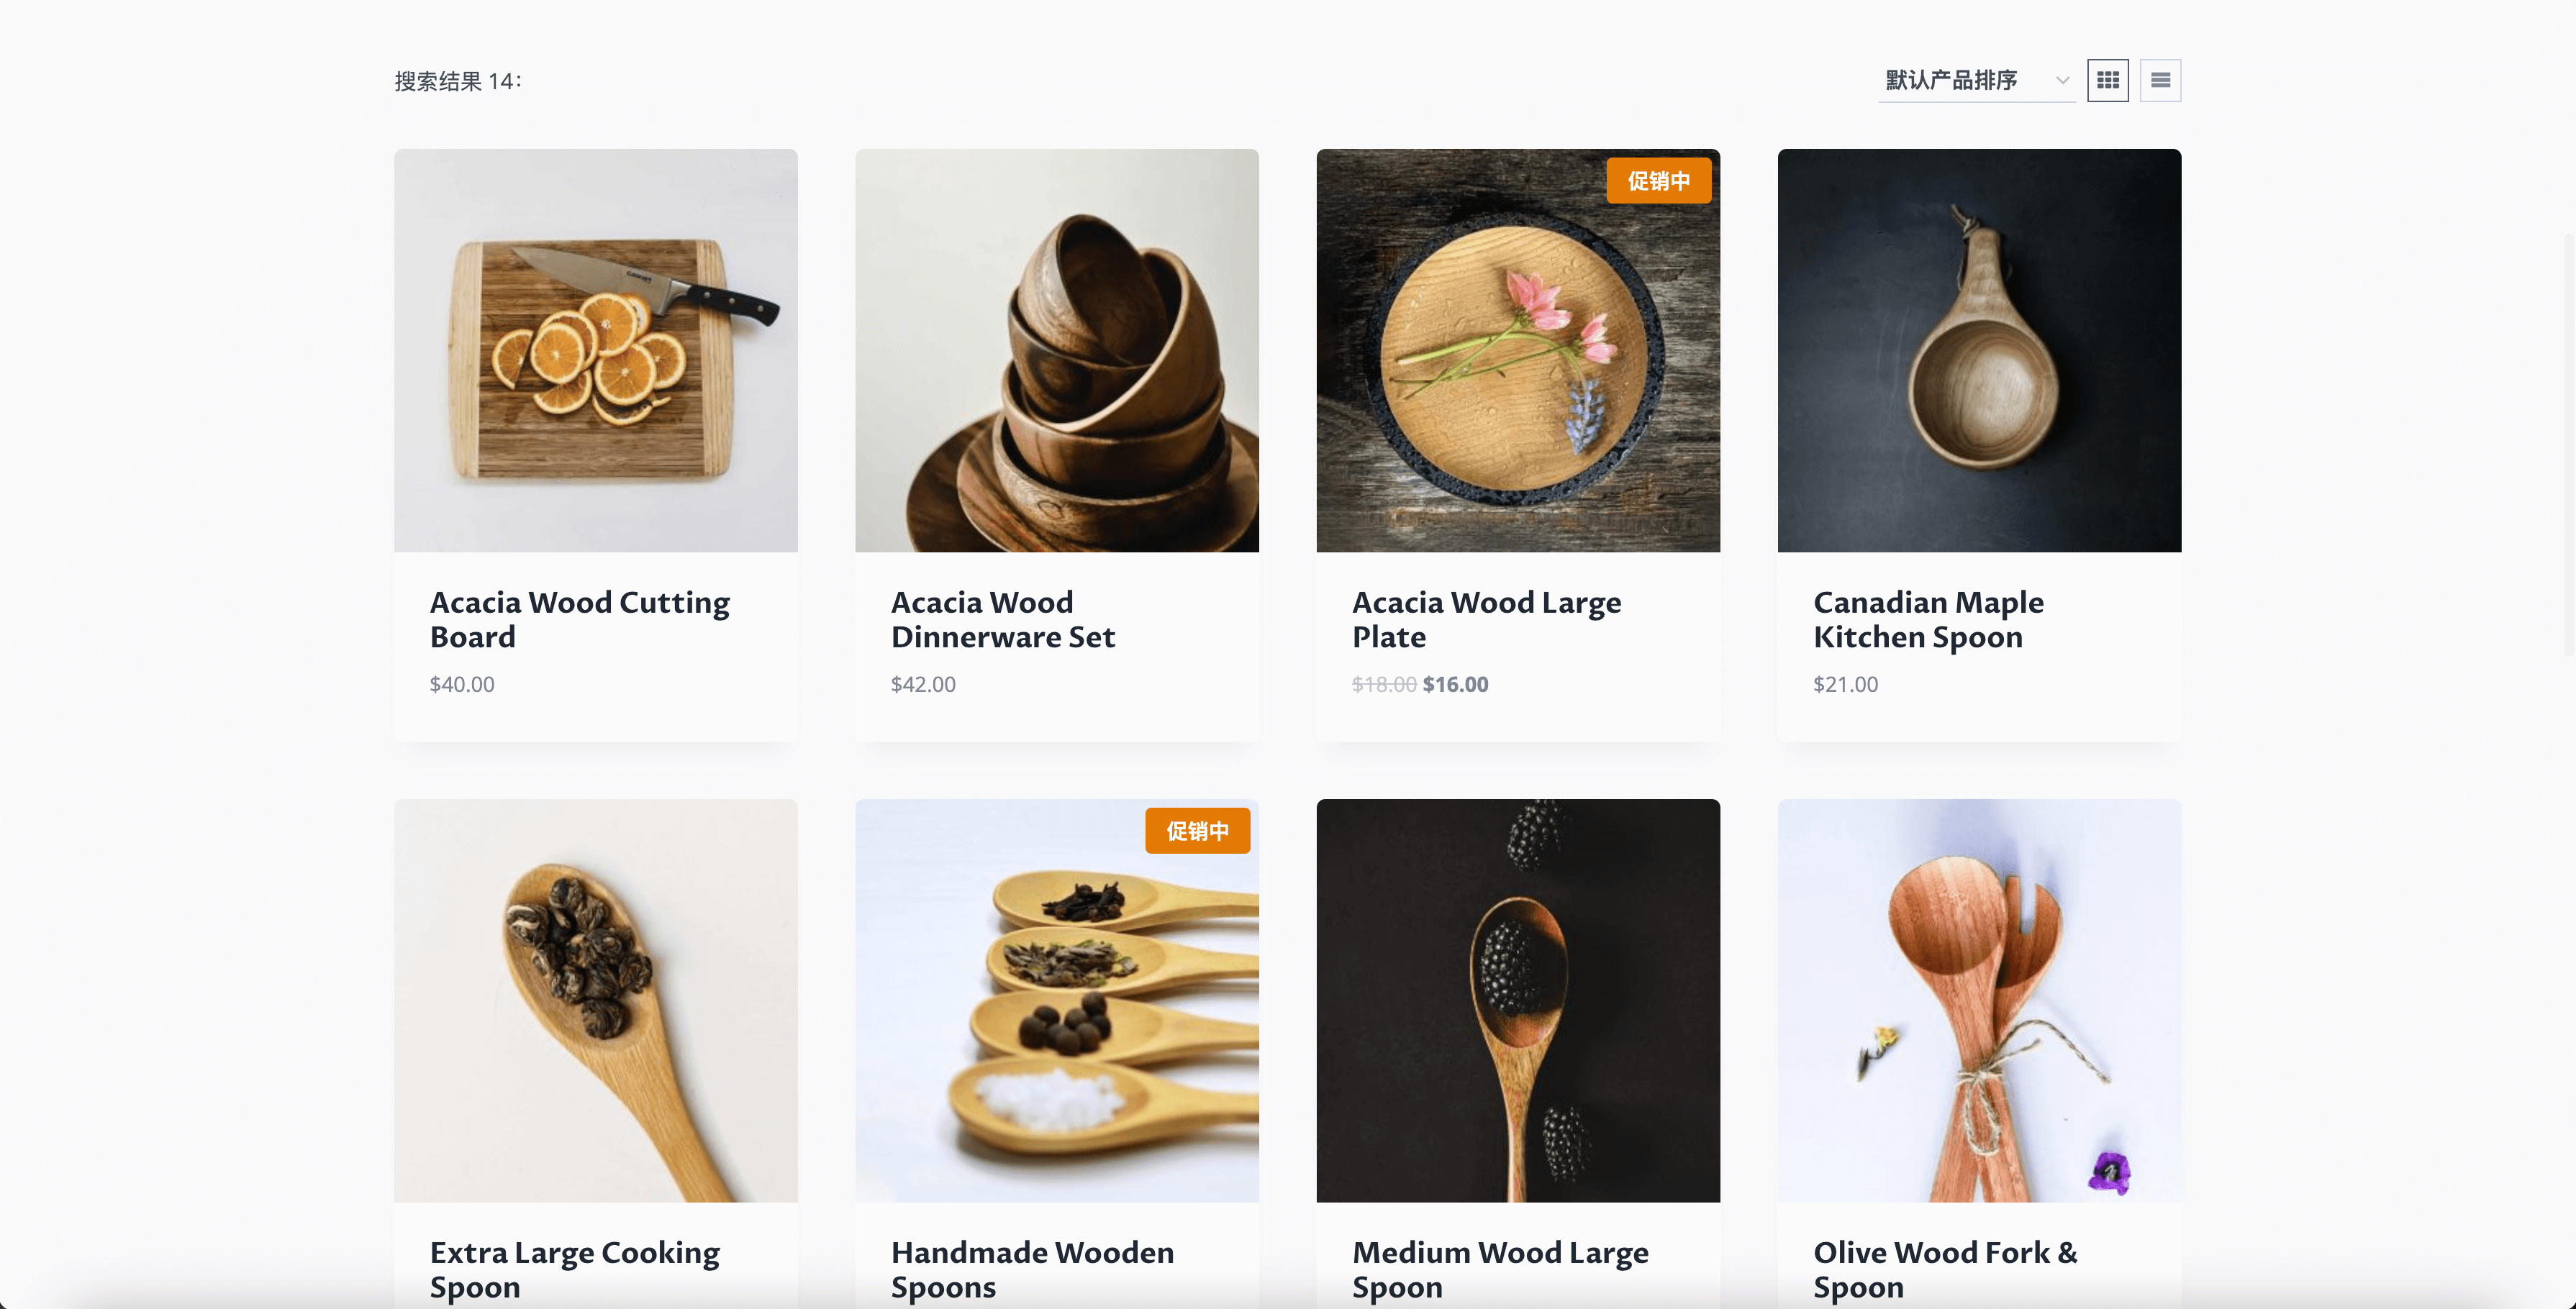
Task: Switch to grid view layout
Action: (x=2107, y=80)
